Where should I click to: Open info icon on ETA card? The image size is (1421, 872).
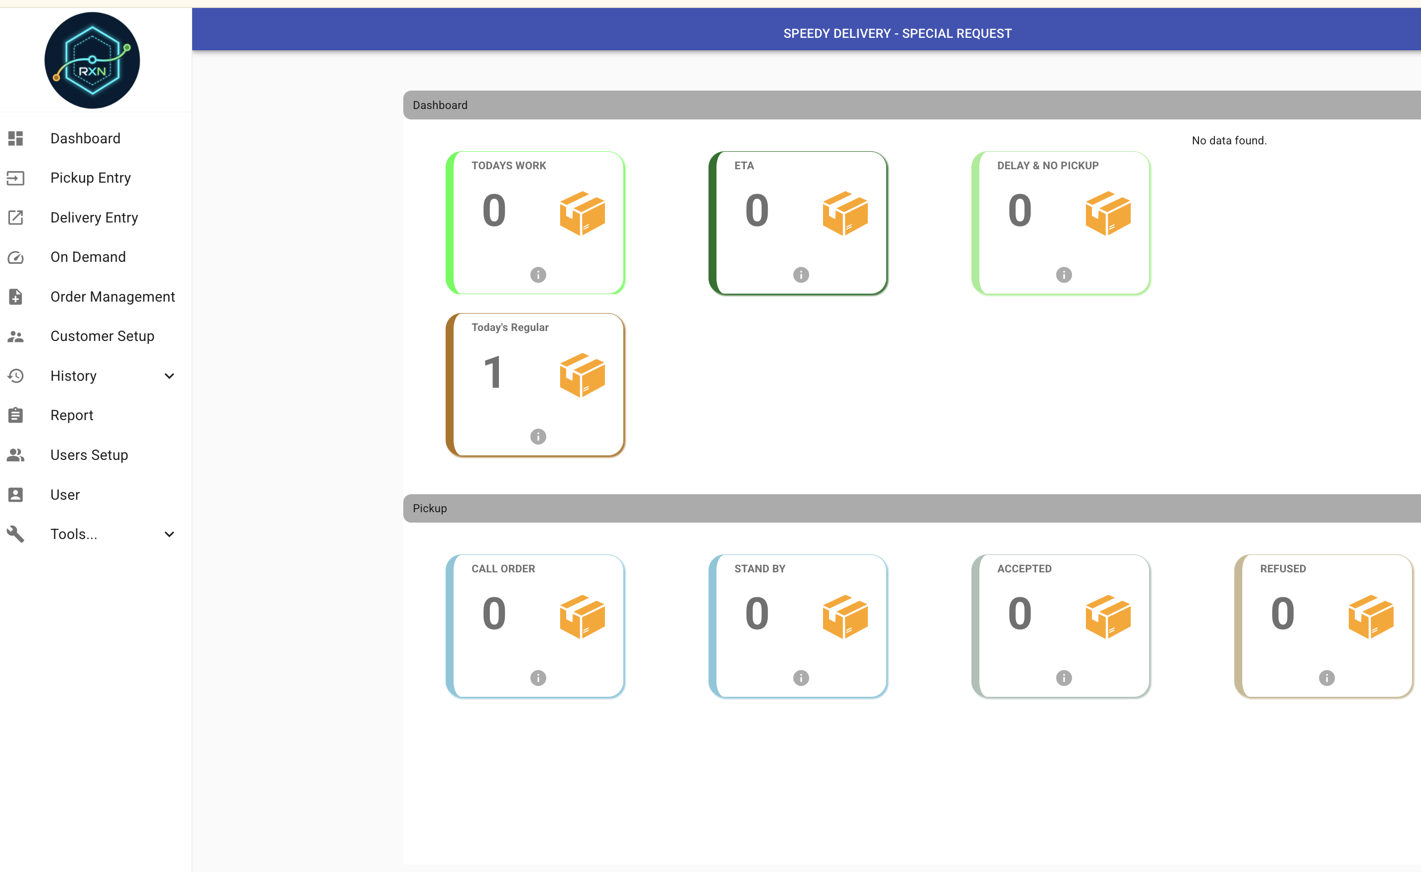coord(801,275)
